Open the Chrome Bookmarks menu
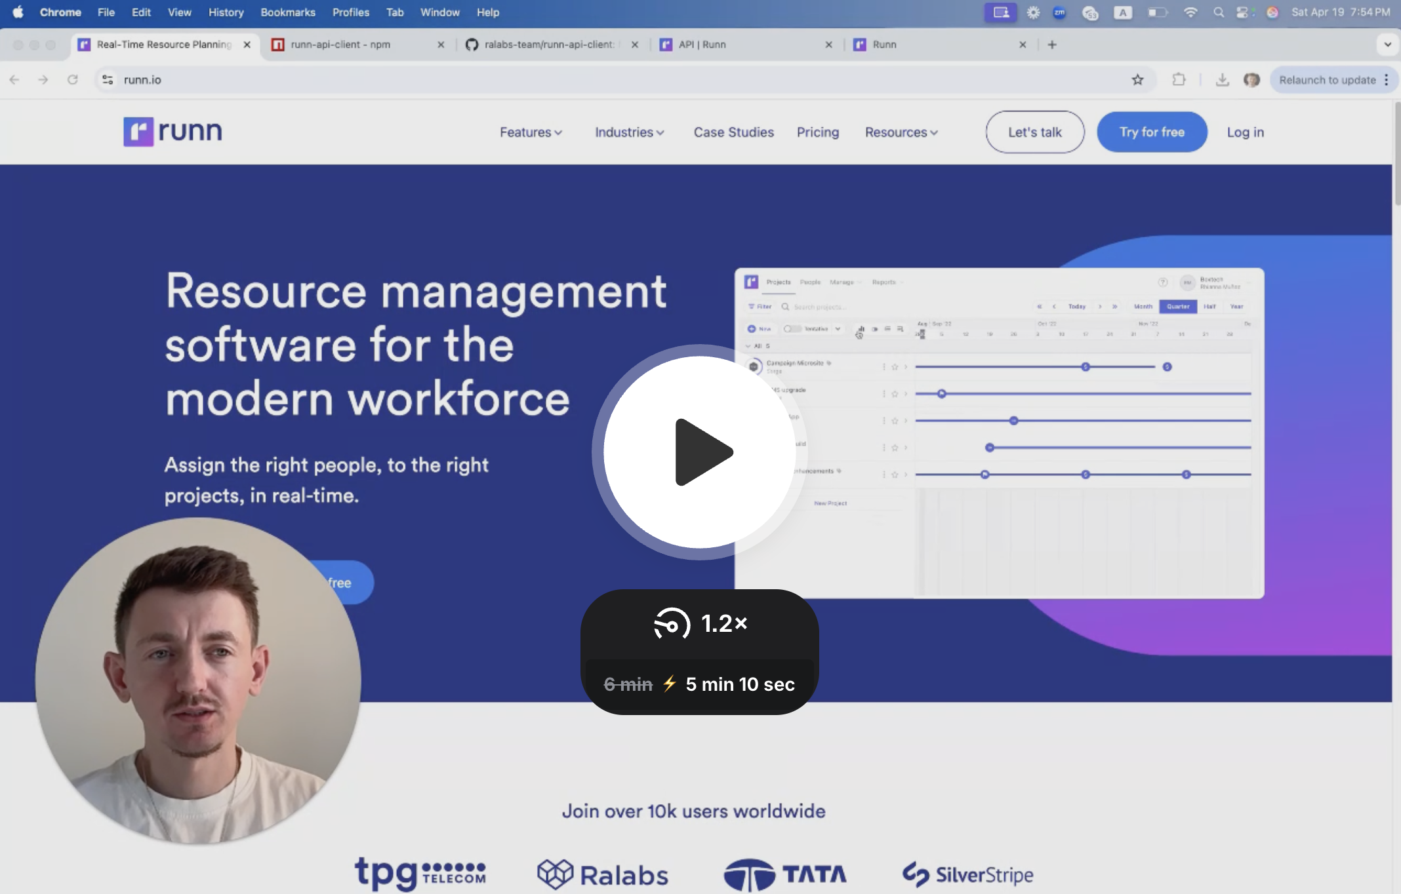1401x894 pixels. 287,12
